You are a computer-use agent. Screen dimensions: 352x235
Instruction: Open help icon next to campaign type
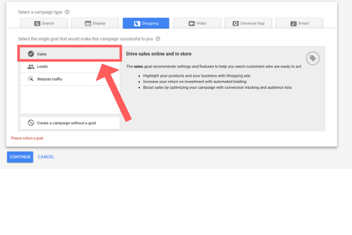pos(67,12)
